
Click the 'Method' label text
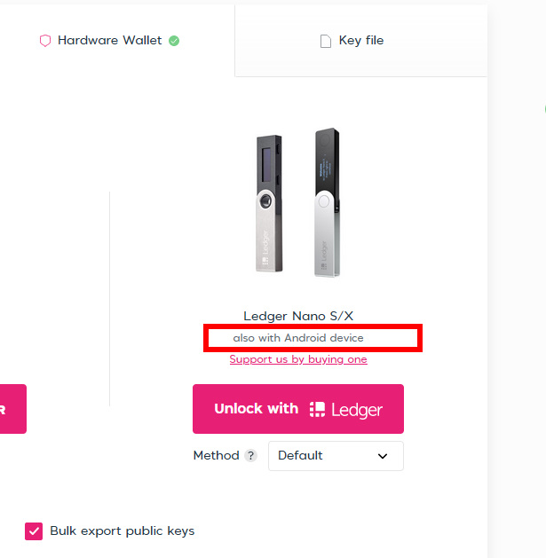(x=216, y=456)
